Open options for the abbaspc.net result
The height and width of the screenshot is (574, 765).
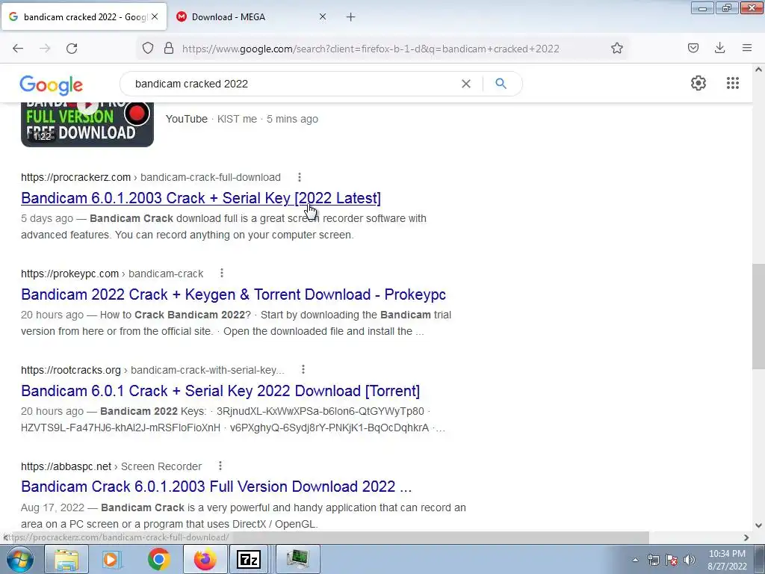(220, 466)
